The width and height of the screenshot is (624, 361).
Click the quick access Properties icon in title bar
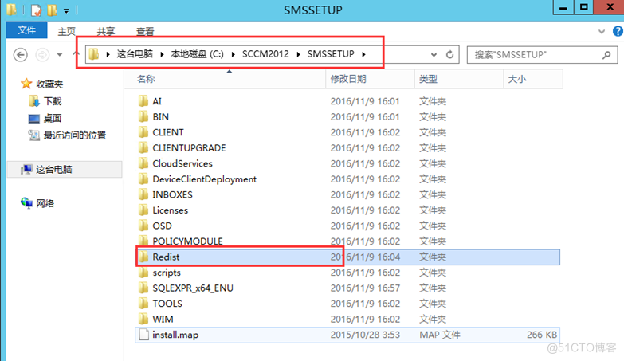[x=36, y=10]
